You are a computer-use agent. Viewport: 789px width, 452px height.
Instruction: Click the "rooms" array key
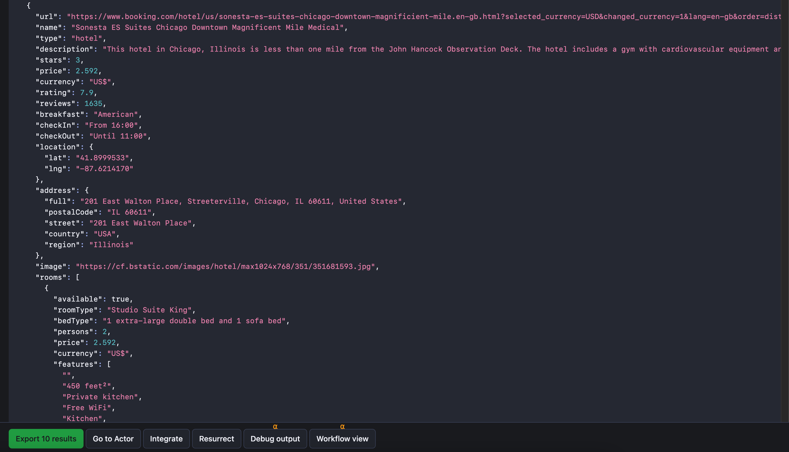[x=51, y=277]
